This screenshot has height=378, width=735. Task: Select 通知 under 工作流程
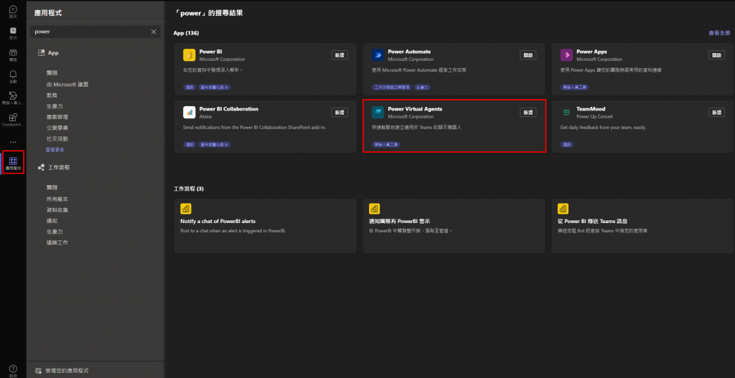(52, 221)
